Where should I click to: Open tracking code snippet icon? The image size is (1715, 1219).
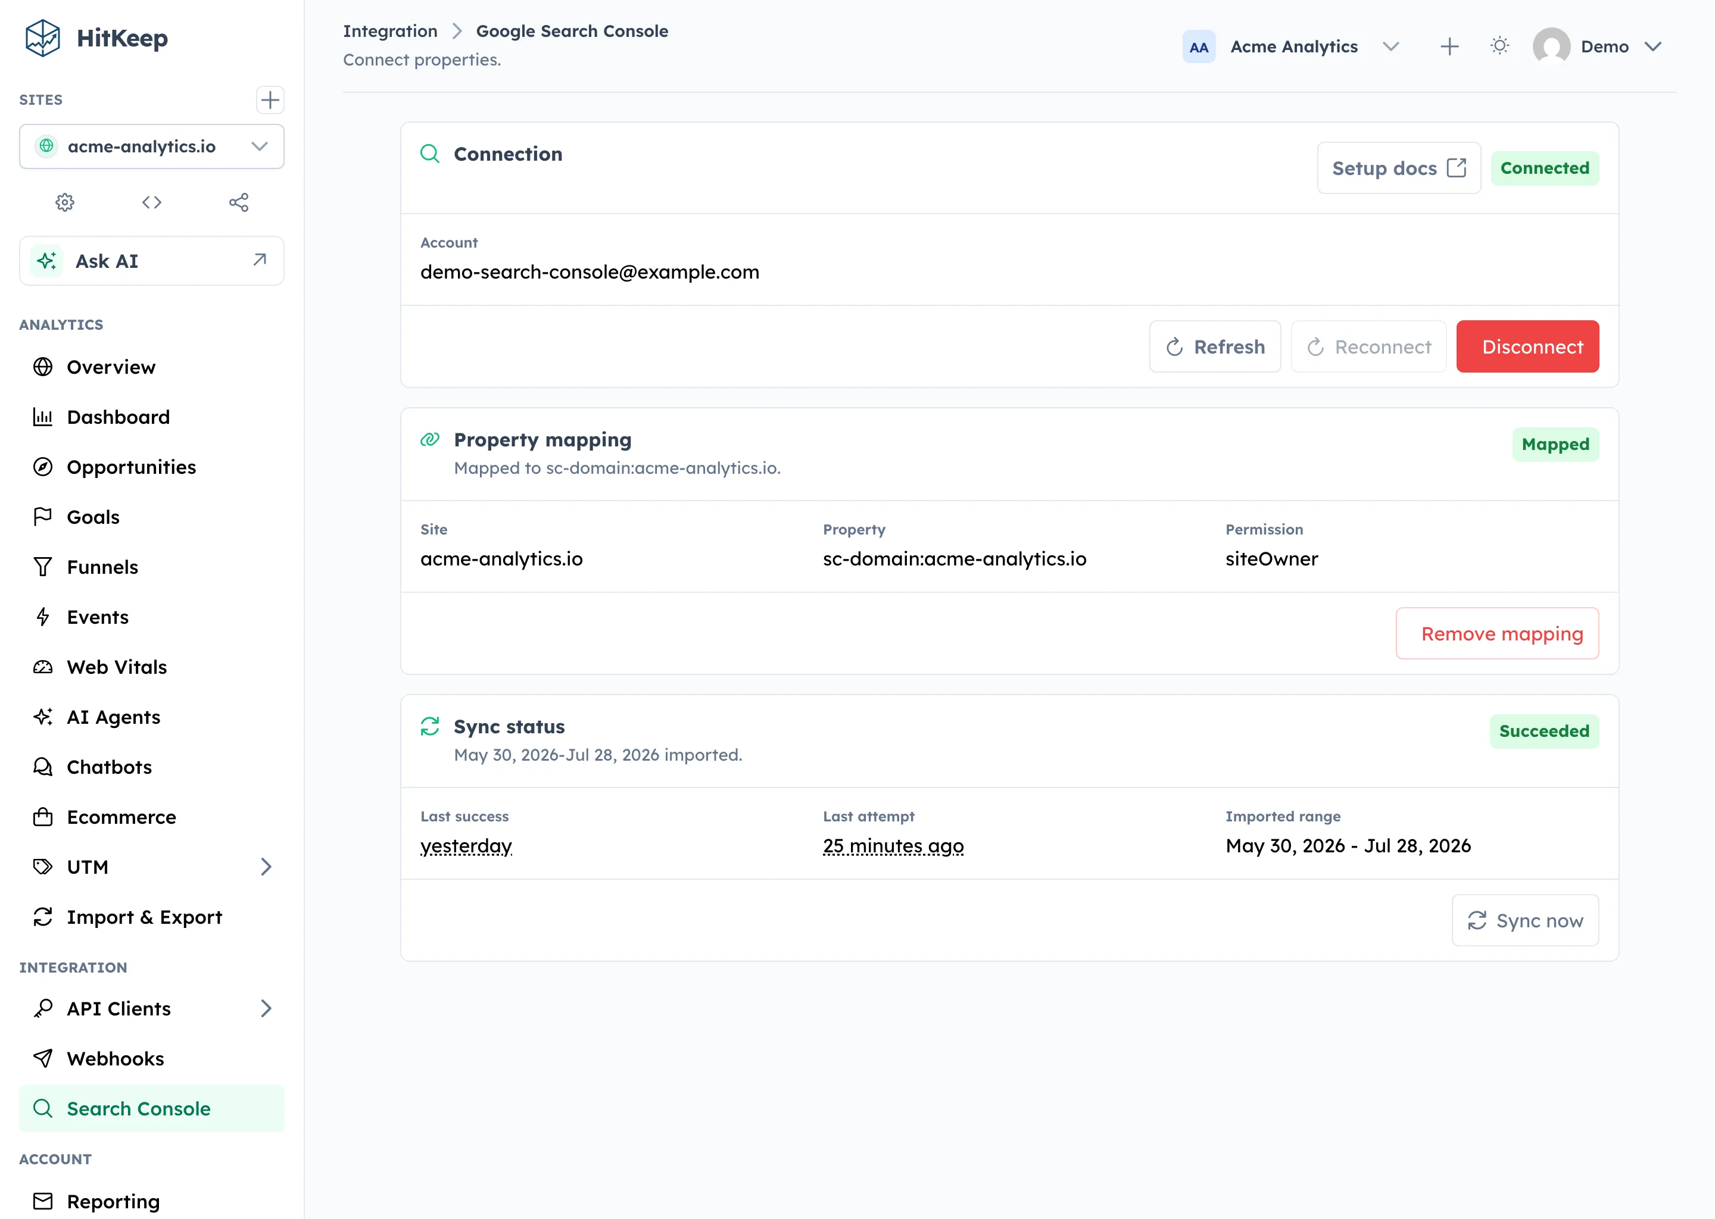pos(152,202)
